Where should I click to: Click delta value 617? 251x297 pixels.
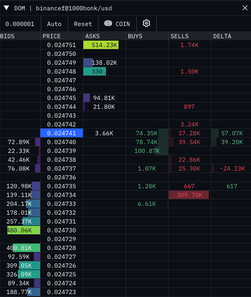[x=232, y=186]
